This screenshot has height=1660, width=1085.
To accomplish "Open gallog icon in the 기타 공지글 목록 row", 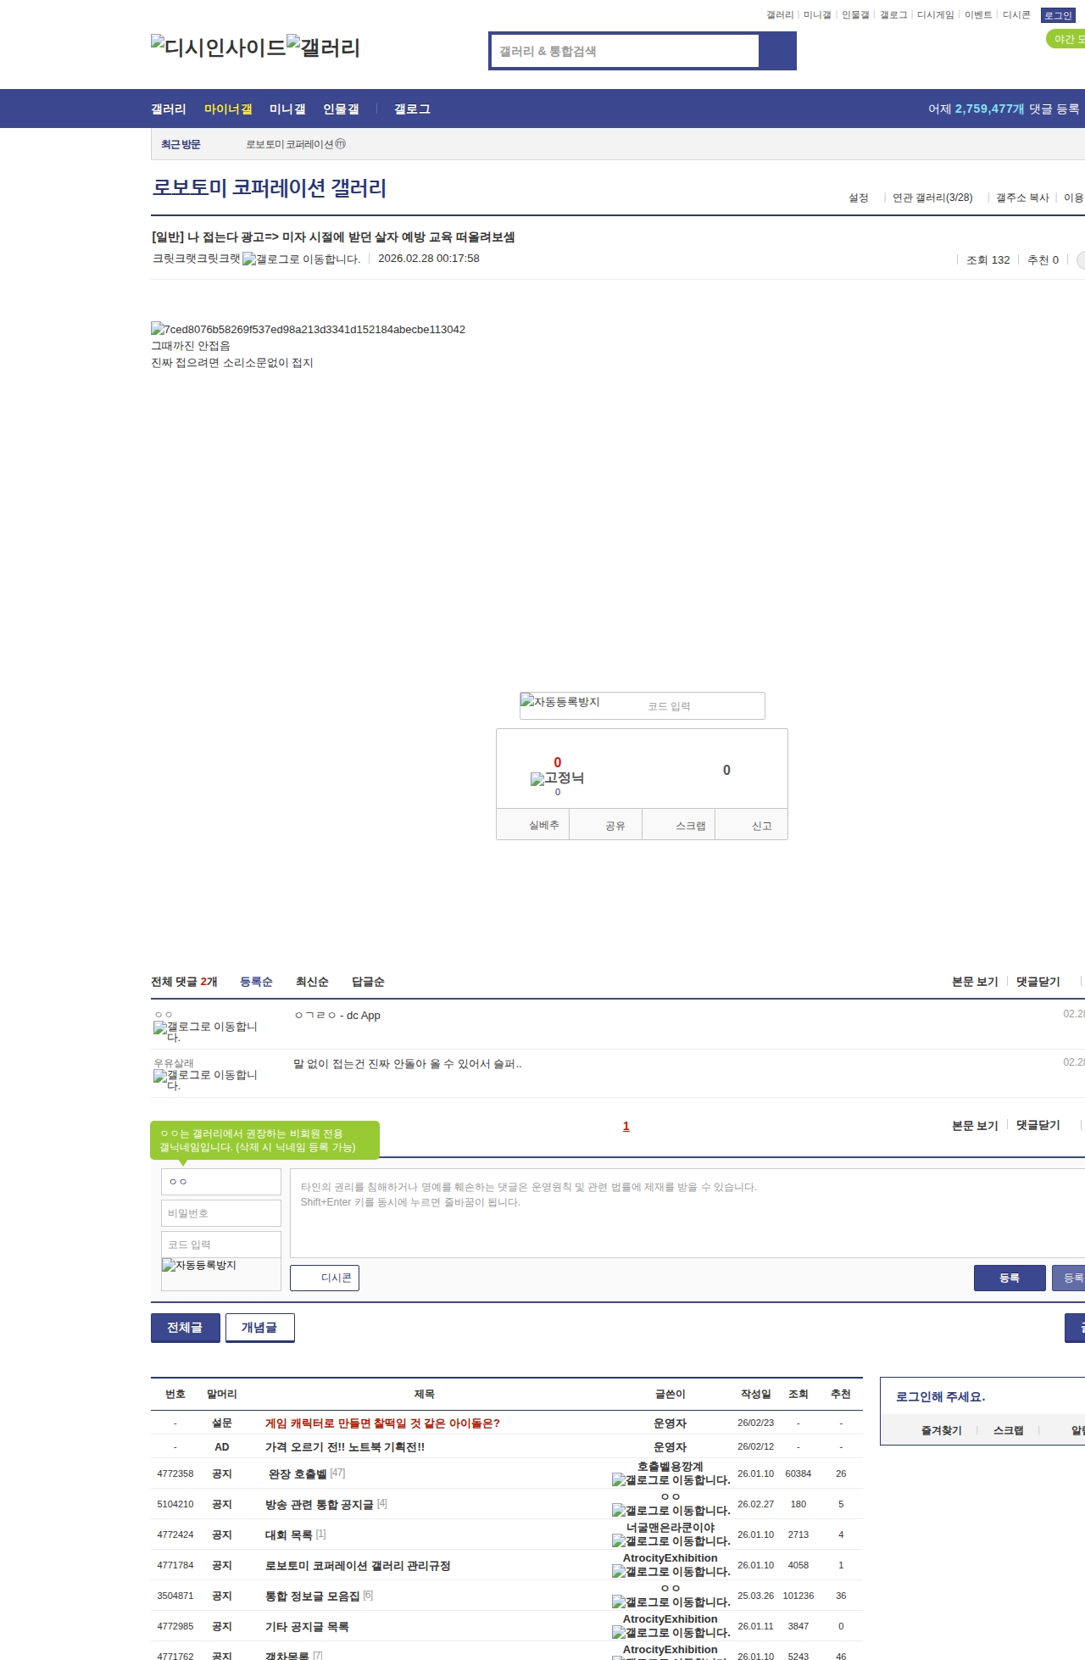I will 671,1633.
